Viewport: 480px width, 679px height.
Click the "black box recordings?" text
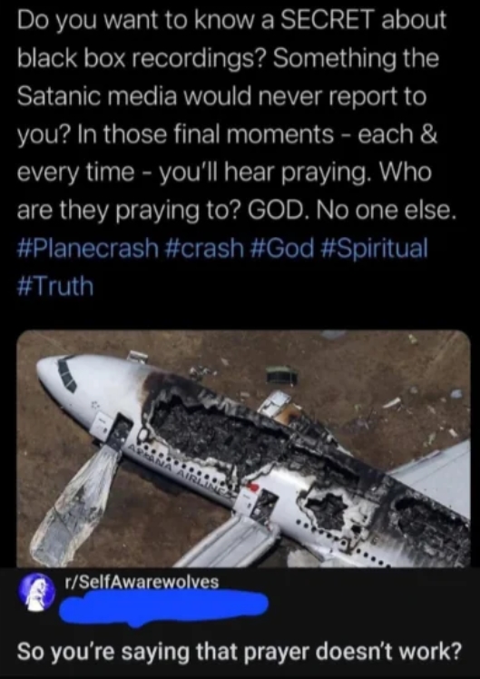tap(142, 58)
